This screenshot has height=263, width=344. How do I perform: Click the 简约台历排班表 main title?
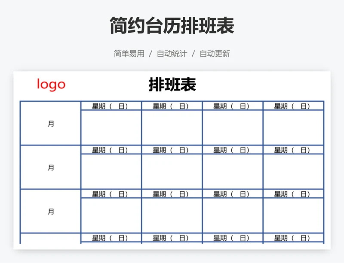tap(172, 25)
